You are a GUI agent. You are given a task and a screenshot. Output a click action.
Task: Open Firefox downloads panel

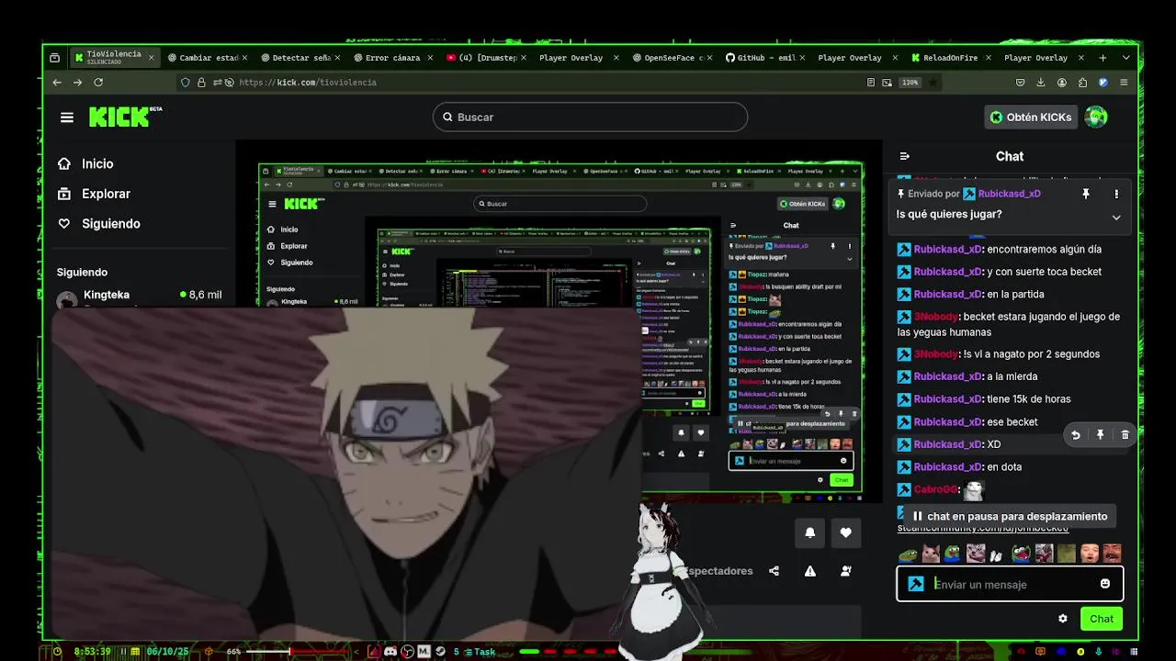pyautogui.click(x=1041, y=83)
